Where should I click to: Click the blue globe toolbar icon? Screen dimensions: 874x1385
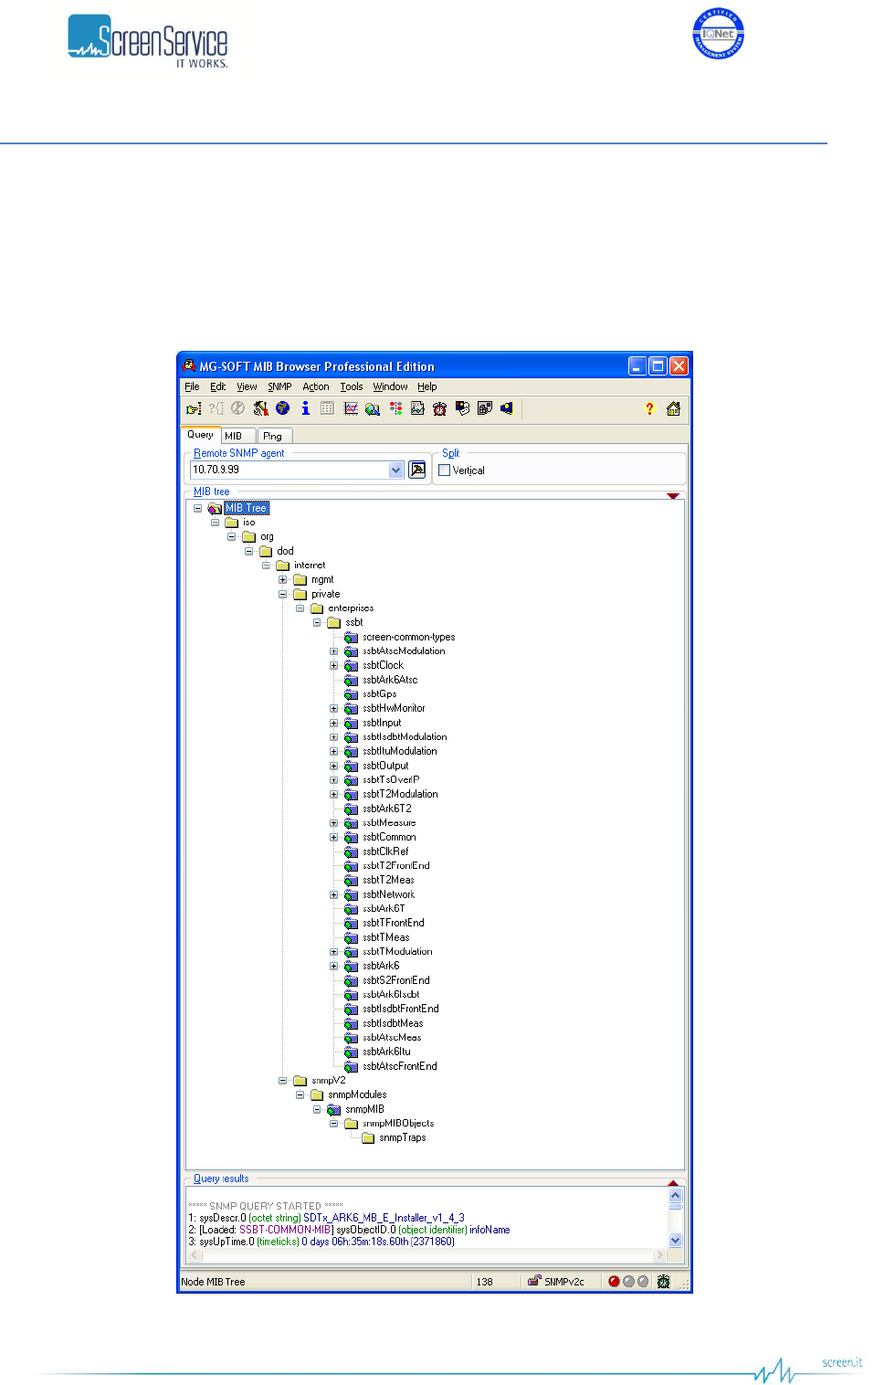(x=283, y=408)
